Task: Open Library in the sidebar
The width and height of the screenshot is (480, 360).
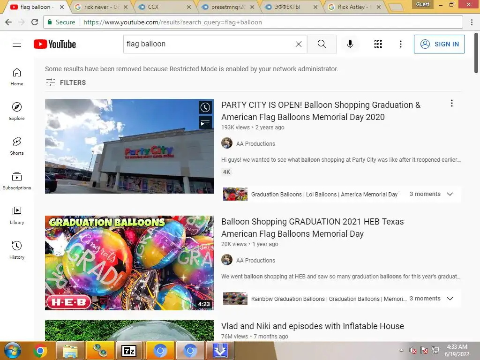Action: point(17,216)
